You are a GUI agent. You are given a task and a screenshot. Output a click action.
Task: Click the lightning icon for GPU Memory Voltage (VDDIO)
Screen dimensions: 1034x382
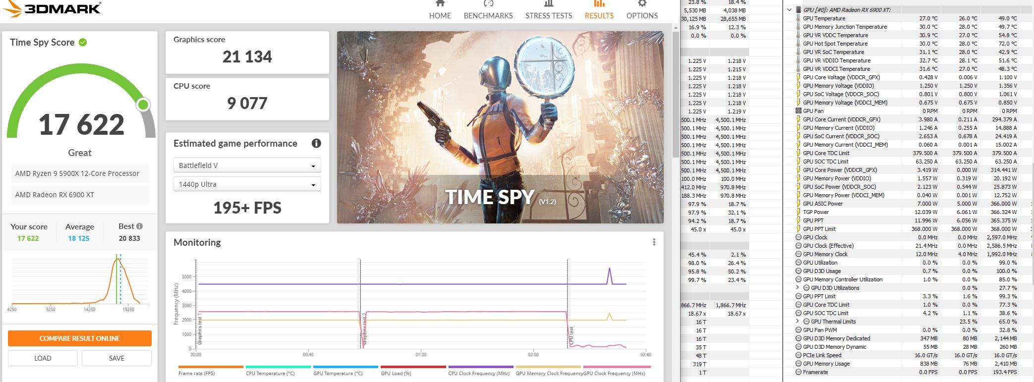[798, 85]
